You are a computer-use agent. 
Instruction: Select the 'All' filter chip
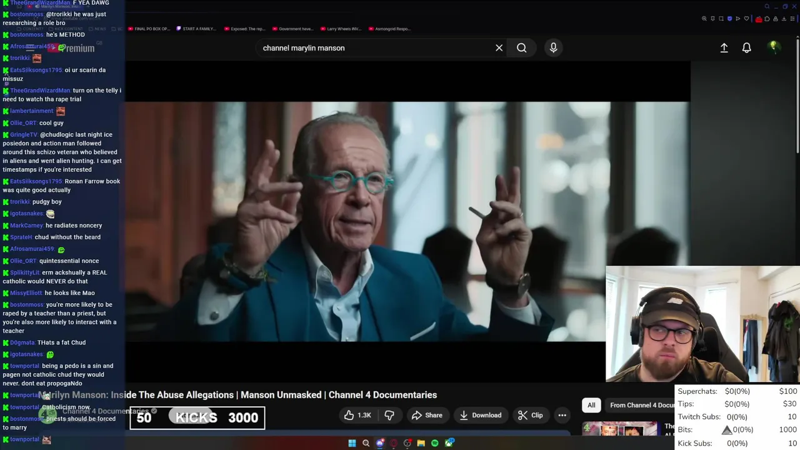[x=591, y=405]
